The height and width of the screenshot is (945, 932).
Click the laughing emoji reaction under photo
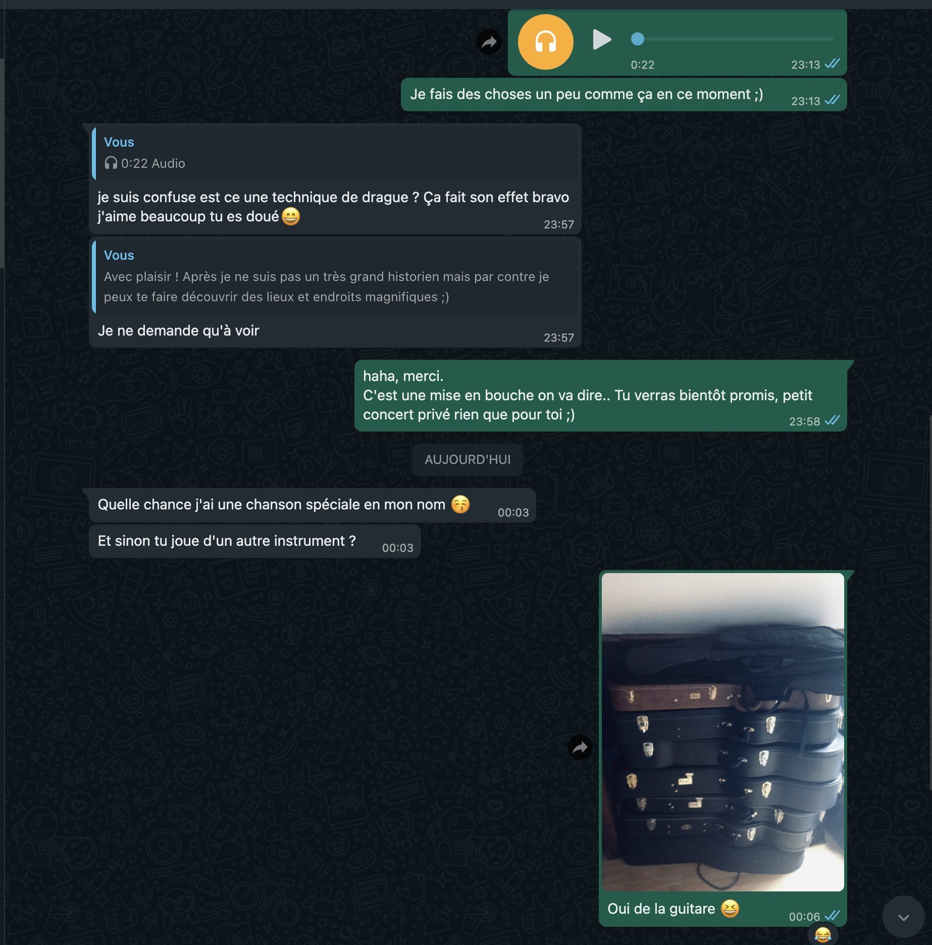coord(823,935)
